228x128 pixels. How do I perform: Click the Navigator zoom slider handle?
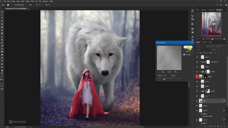click(213, 39)
